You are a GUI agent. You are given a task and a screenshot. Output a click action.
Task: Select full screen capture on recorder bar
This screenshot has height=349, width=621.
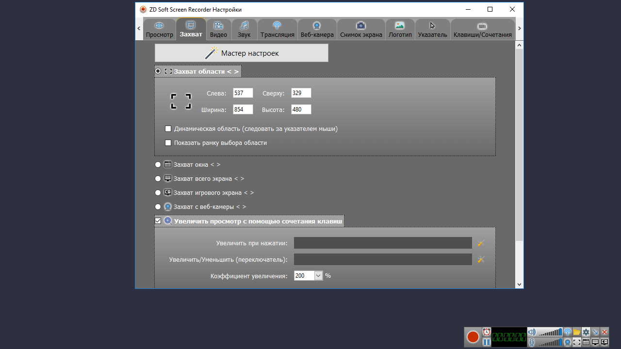click(x=595, y=342)
